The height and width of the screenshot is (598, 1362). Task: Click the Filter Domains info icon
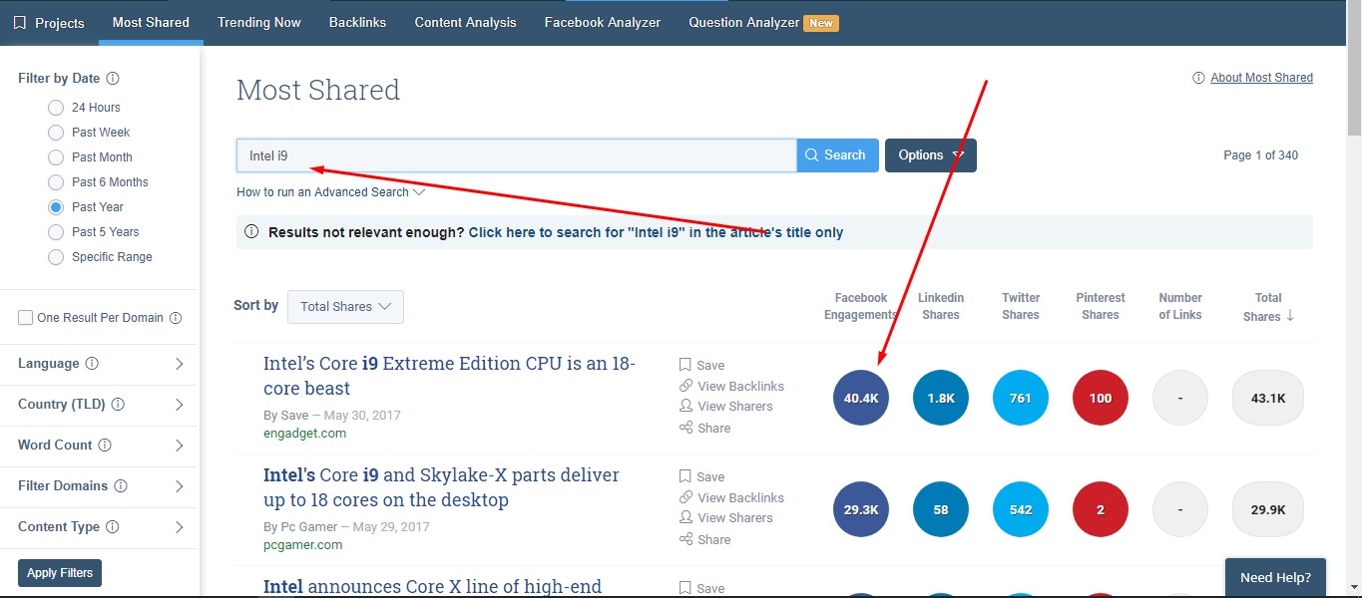tap(121, 486)
